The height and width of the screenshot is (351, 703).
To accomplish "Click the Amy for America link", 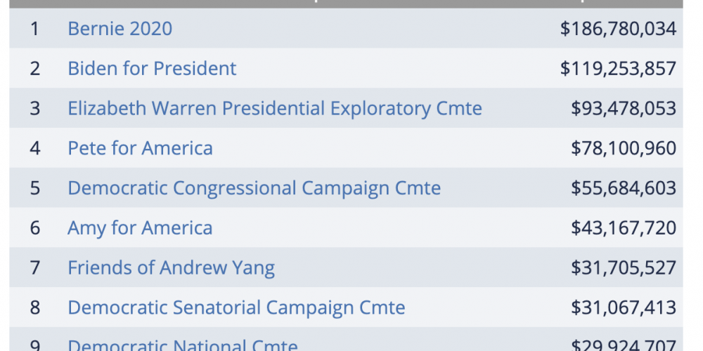I will click(x=140, y=228).
